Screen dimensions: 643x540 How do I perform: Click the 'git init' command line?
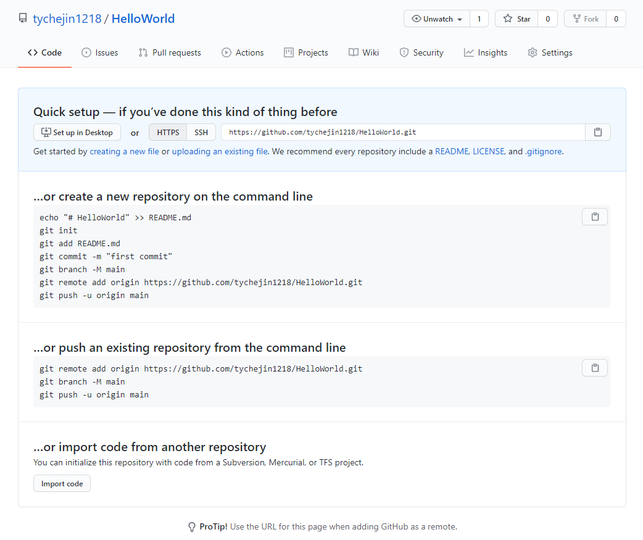[x=58, y=230]
